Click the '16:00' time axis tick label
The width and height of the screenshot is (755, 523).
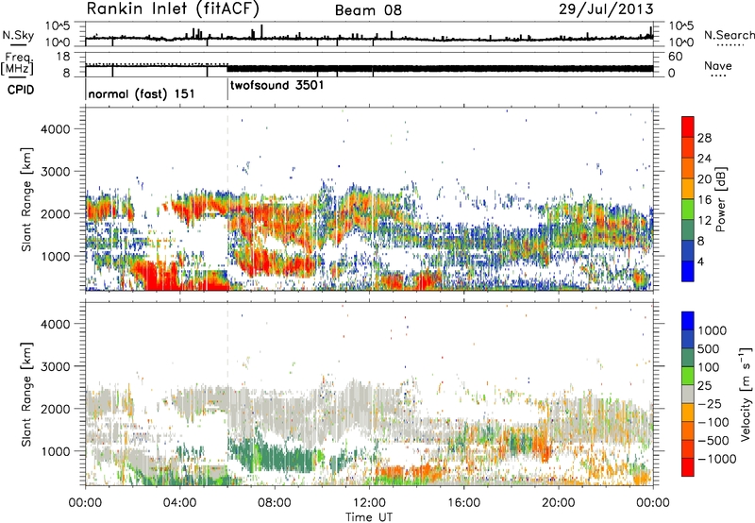463,503
